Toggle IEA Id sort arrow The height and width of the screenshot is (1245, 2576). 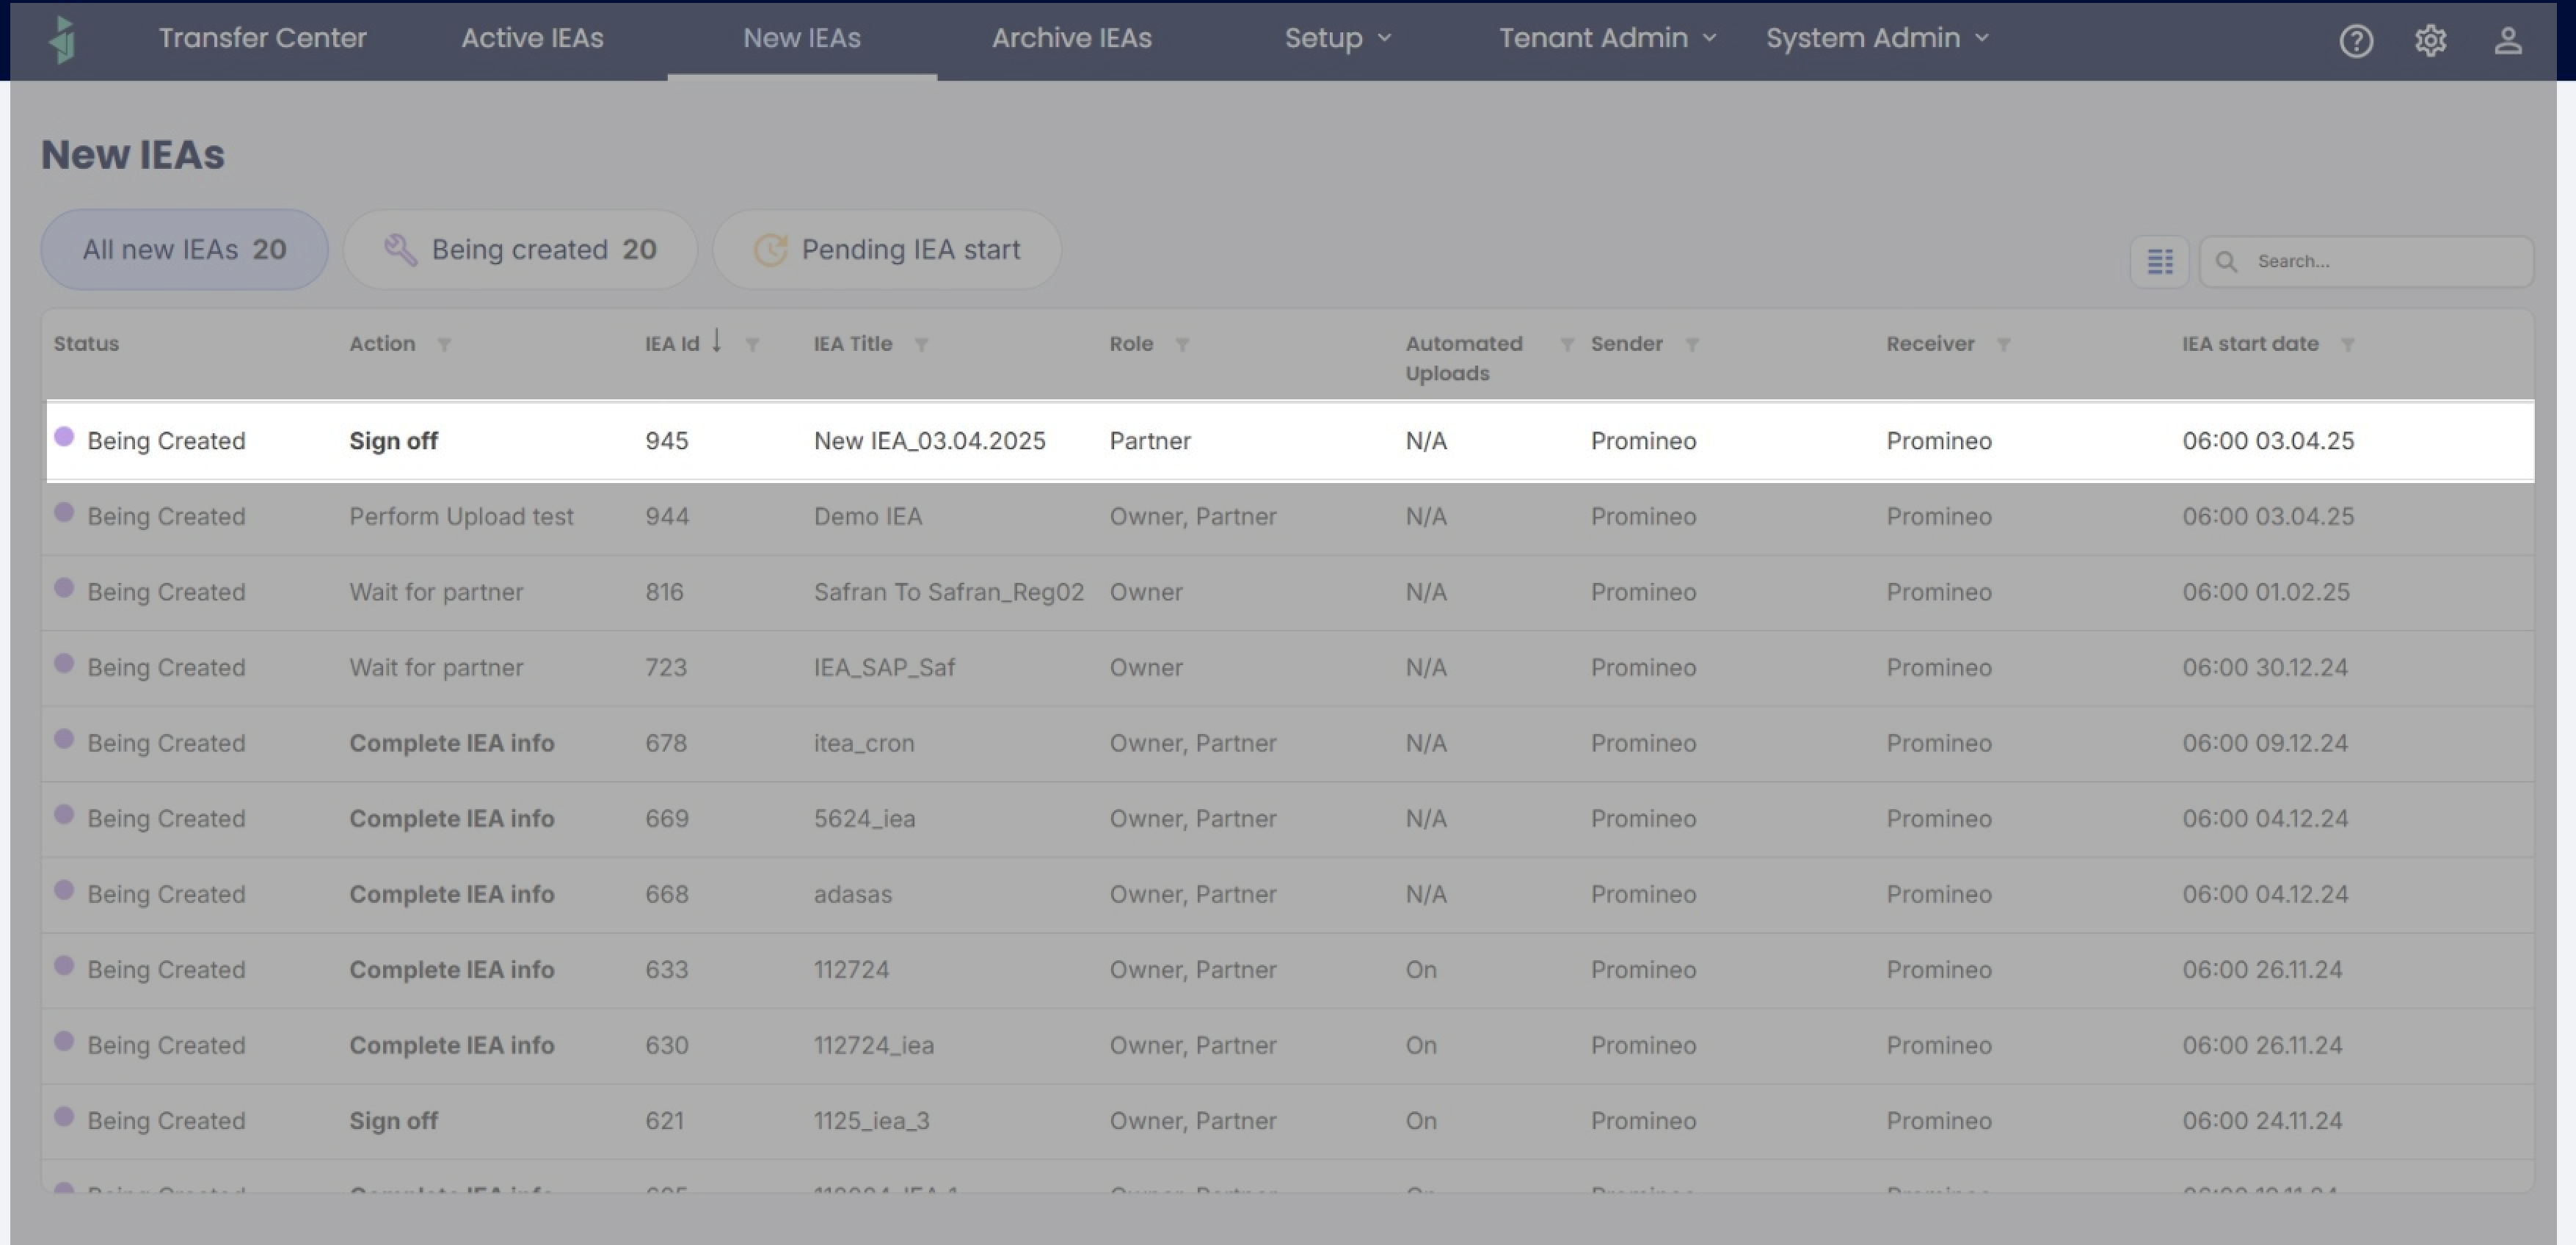click(716, 341)
